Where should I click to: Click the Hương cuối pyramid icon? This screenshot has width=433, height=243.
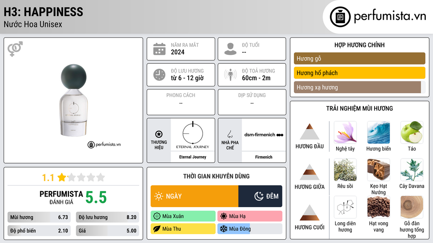310,213
